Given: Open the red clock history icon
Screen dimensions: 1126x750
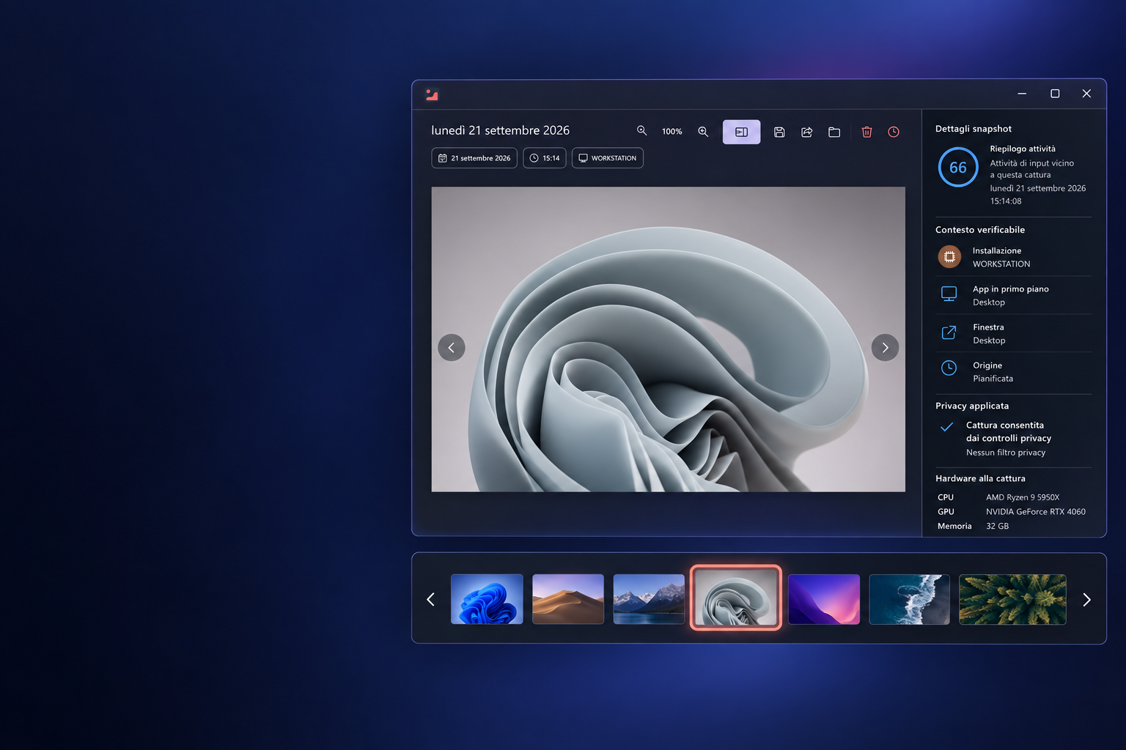Looking at the screenshot, I should point(894,132).
